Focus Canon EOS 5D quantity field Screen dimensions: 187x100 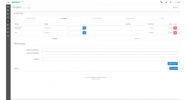click(x=75, y=28)
